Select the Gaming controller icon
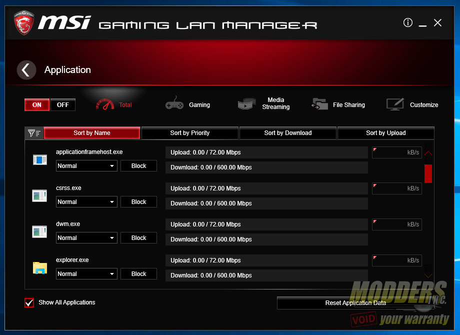The width and height of the screenshot is (460, 335). (174, 103)
